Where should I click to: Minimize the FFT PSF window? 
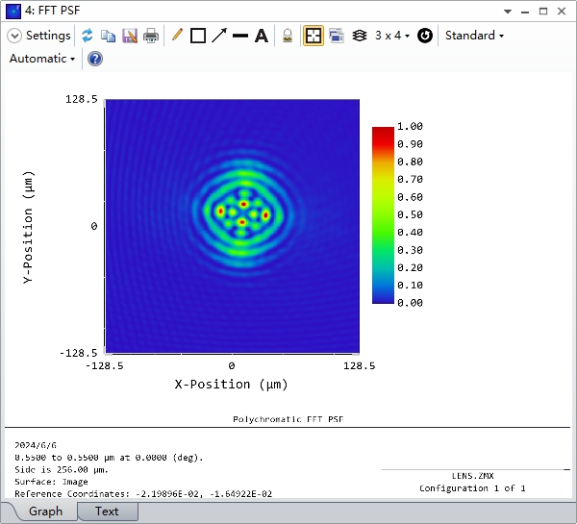click(x=525, y=12)
